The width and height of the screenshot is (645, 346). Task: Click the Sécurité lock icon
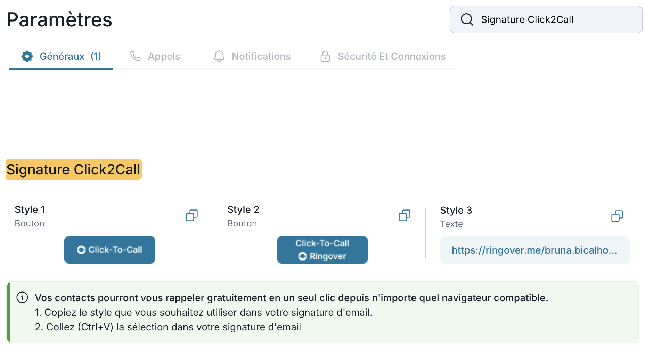point(325,56)
